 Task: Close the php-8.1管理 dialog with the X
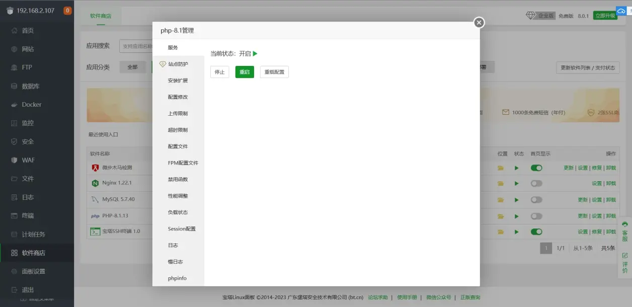479,23
